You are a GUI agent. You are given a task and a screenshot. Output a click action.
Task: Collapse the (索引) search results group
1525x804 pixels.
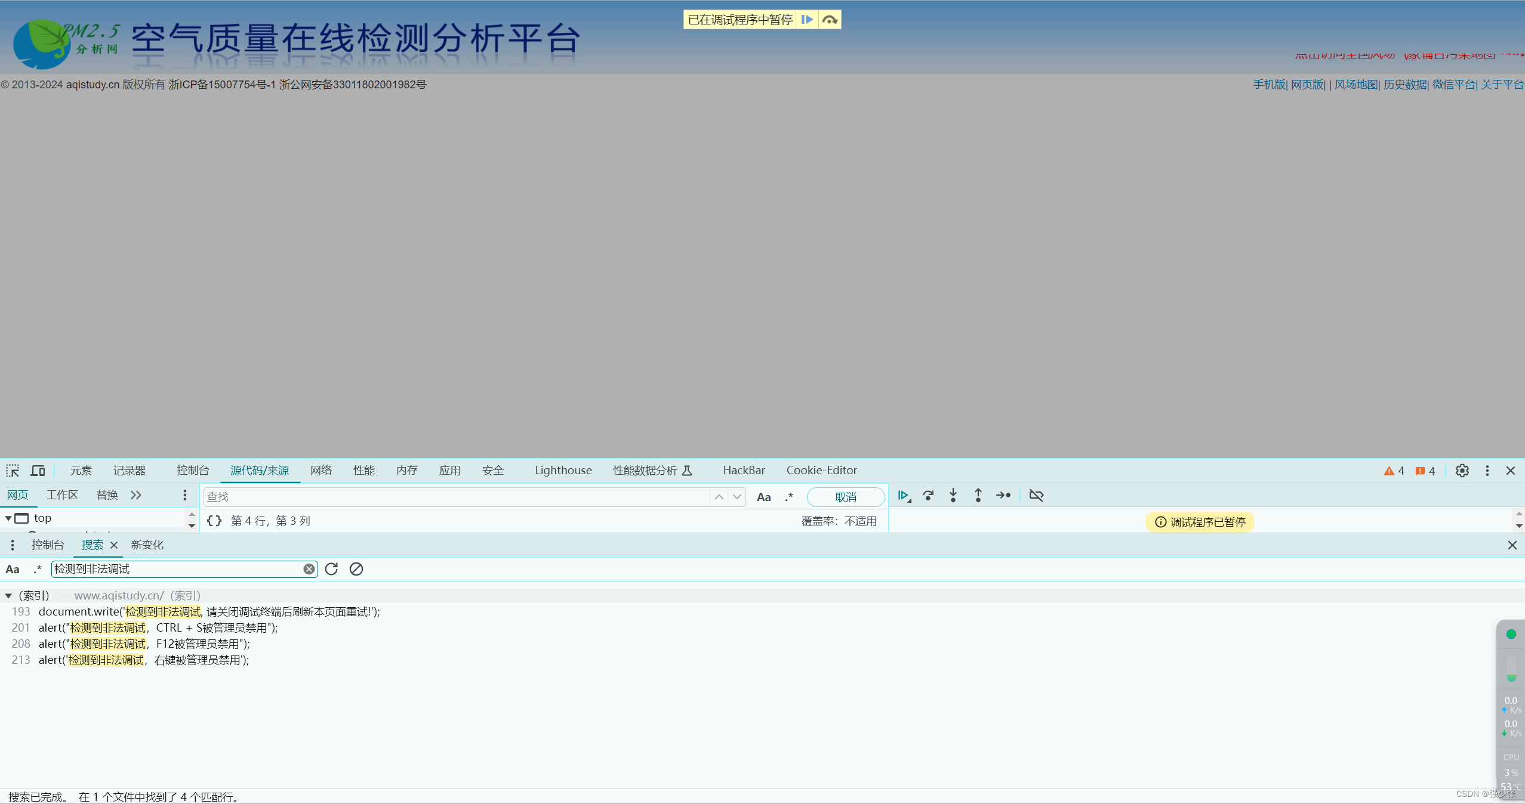(8, 596)
